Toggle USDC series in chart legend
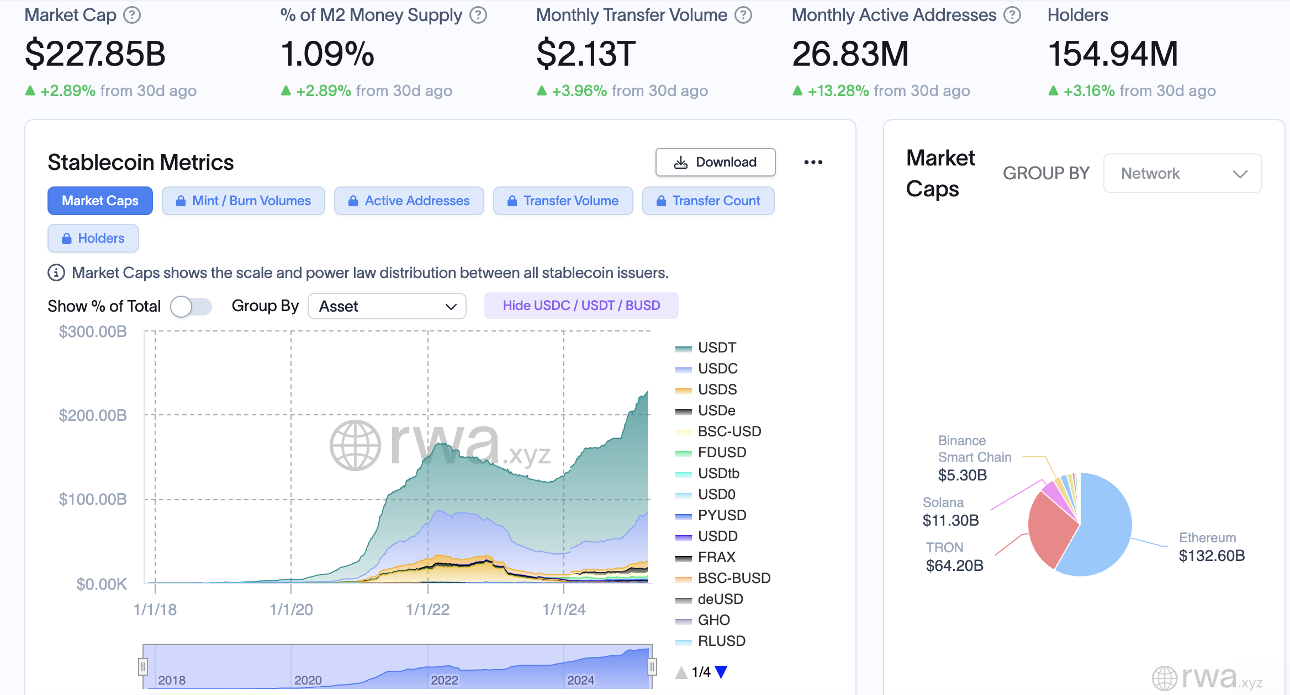 [717, 368]
